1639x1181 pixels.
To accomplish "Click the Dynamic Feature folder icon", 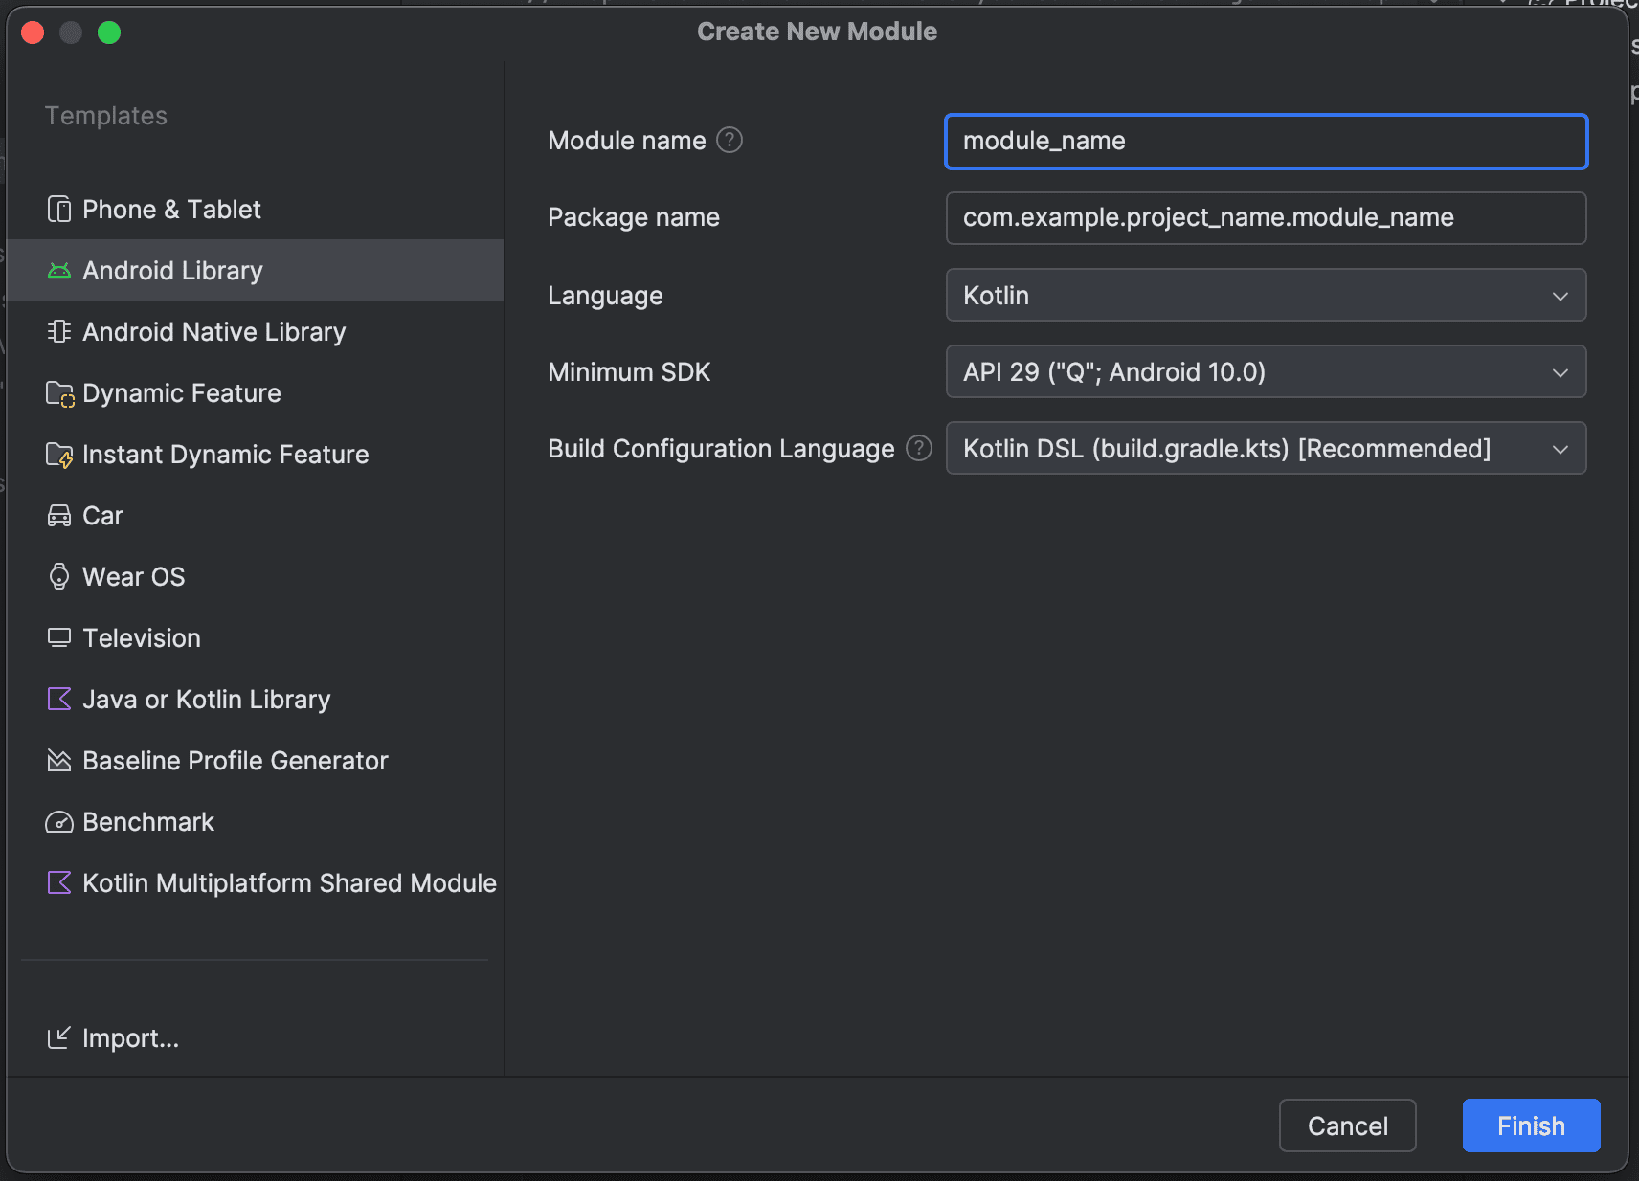I will pos(59,393).
